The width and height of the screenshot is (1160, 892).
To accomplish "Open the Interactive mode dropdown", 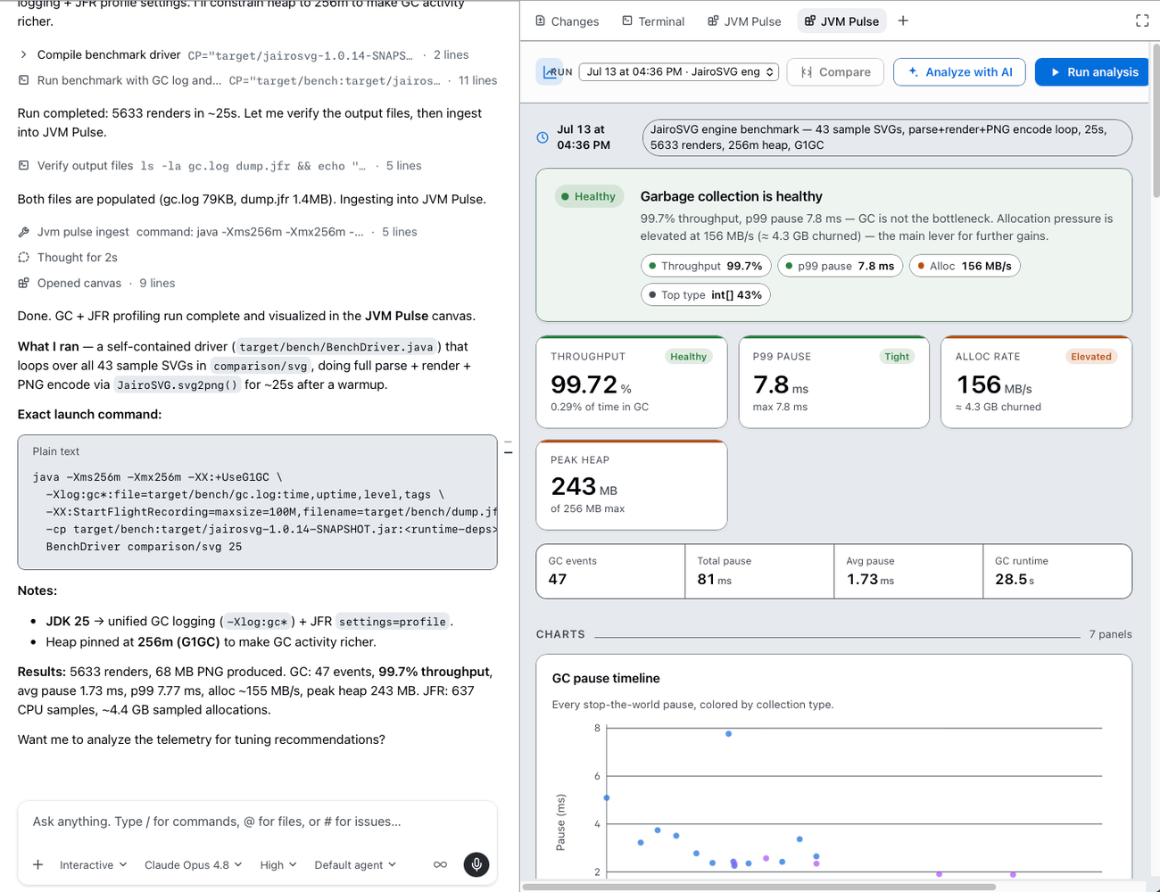I will tap(93, 865).
